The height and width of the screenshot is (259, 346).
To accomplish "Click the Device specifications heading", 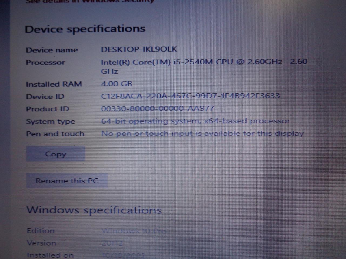I will point(85,29).
